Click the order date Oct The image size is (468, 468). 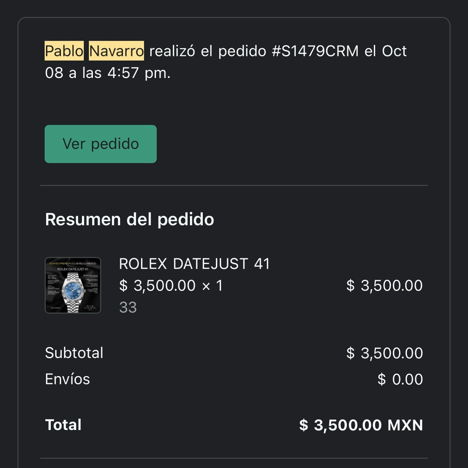coord(394,51)
